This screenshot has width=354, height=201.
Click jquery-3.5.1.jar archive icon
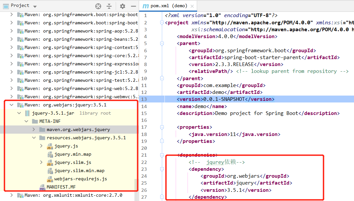point(27,113)
